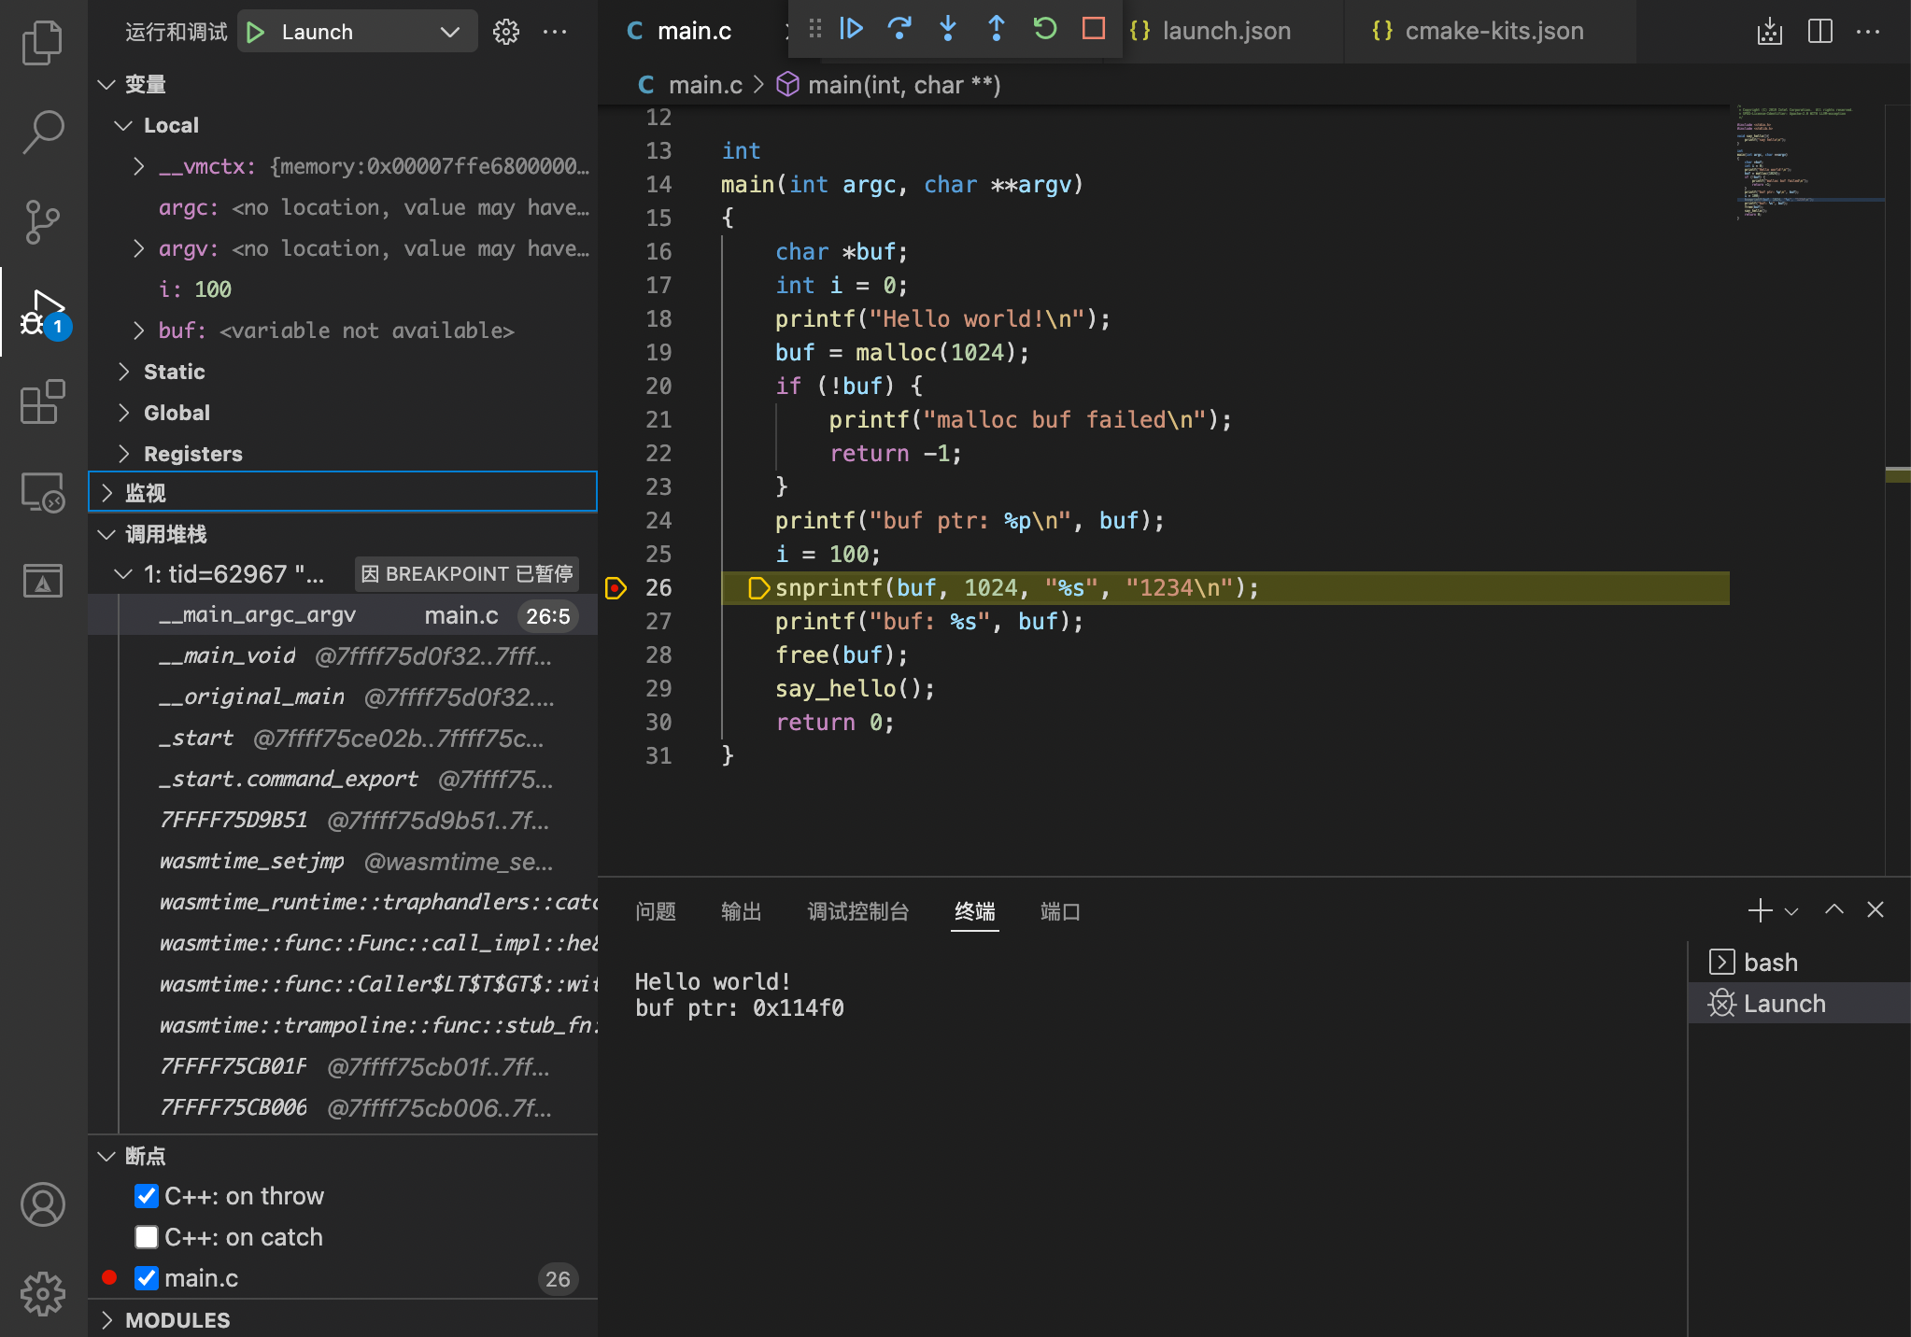This screenshot has height=1337, width=1911.
Task: Restart the debug session
Action: [x=1045, y=28]
